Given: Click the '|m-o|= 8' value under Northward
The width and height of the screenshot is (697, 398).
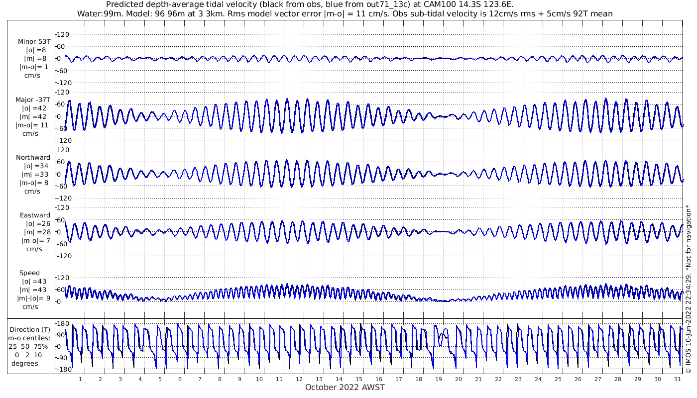Looking at the screenshot, I should point(34,183).
